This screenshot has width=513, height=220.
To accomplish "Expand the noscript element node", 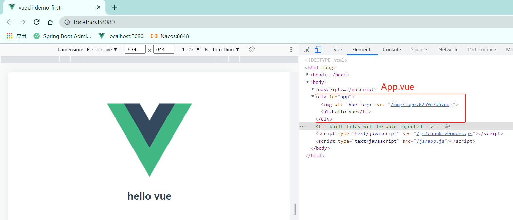I will click(x=313, y=89).
